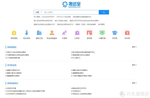Open the 健康管理师试题四 entry
Screen dimensions: 150x98
click(13, 76)
